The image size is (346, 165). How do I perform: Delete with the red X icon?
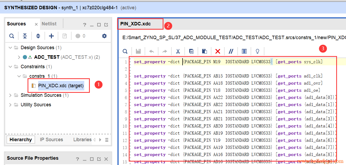[x=218, y=51]
